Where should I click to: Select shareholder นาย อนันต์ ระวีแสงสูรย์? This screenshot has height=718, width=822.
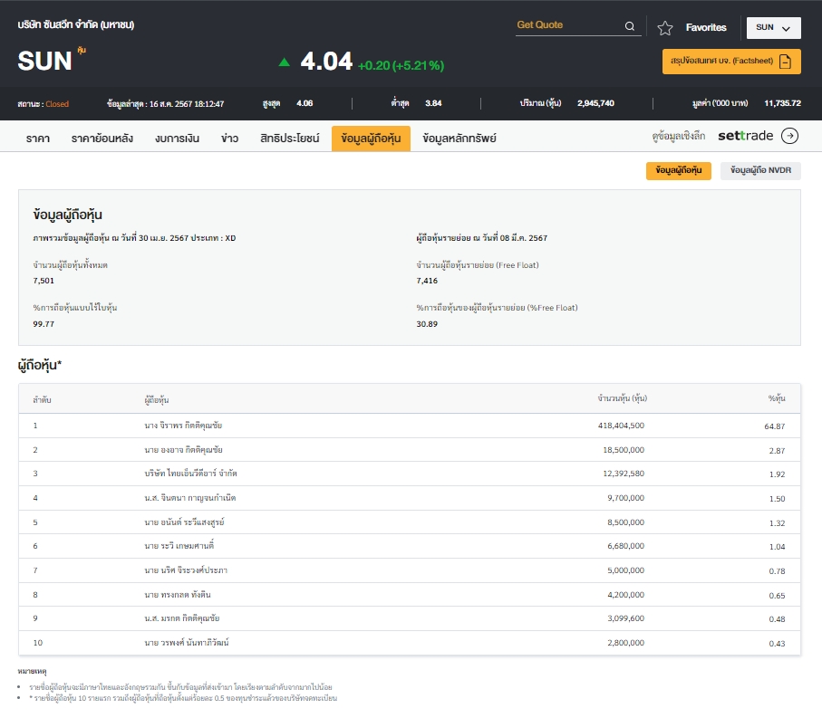[x=184, y=522]
